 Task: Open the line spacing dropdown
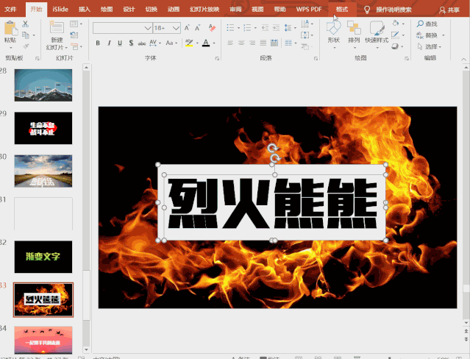pyautogui.click(x=290, y=28)
